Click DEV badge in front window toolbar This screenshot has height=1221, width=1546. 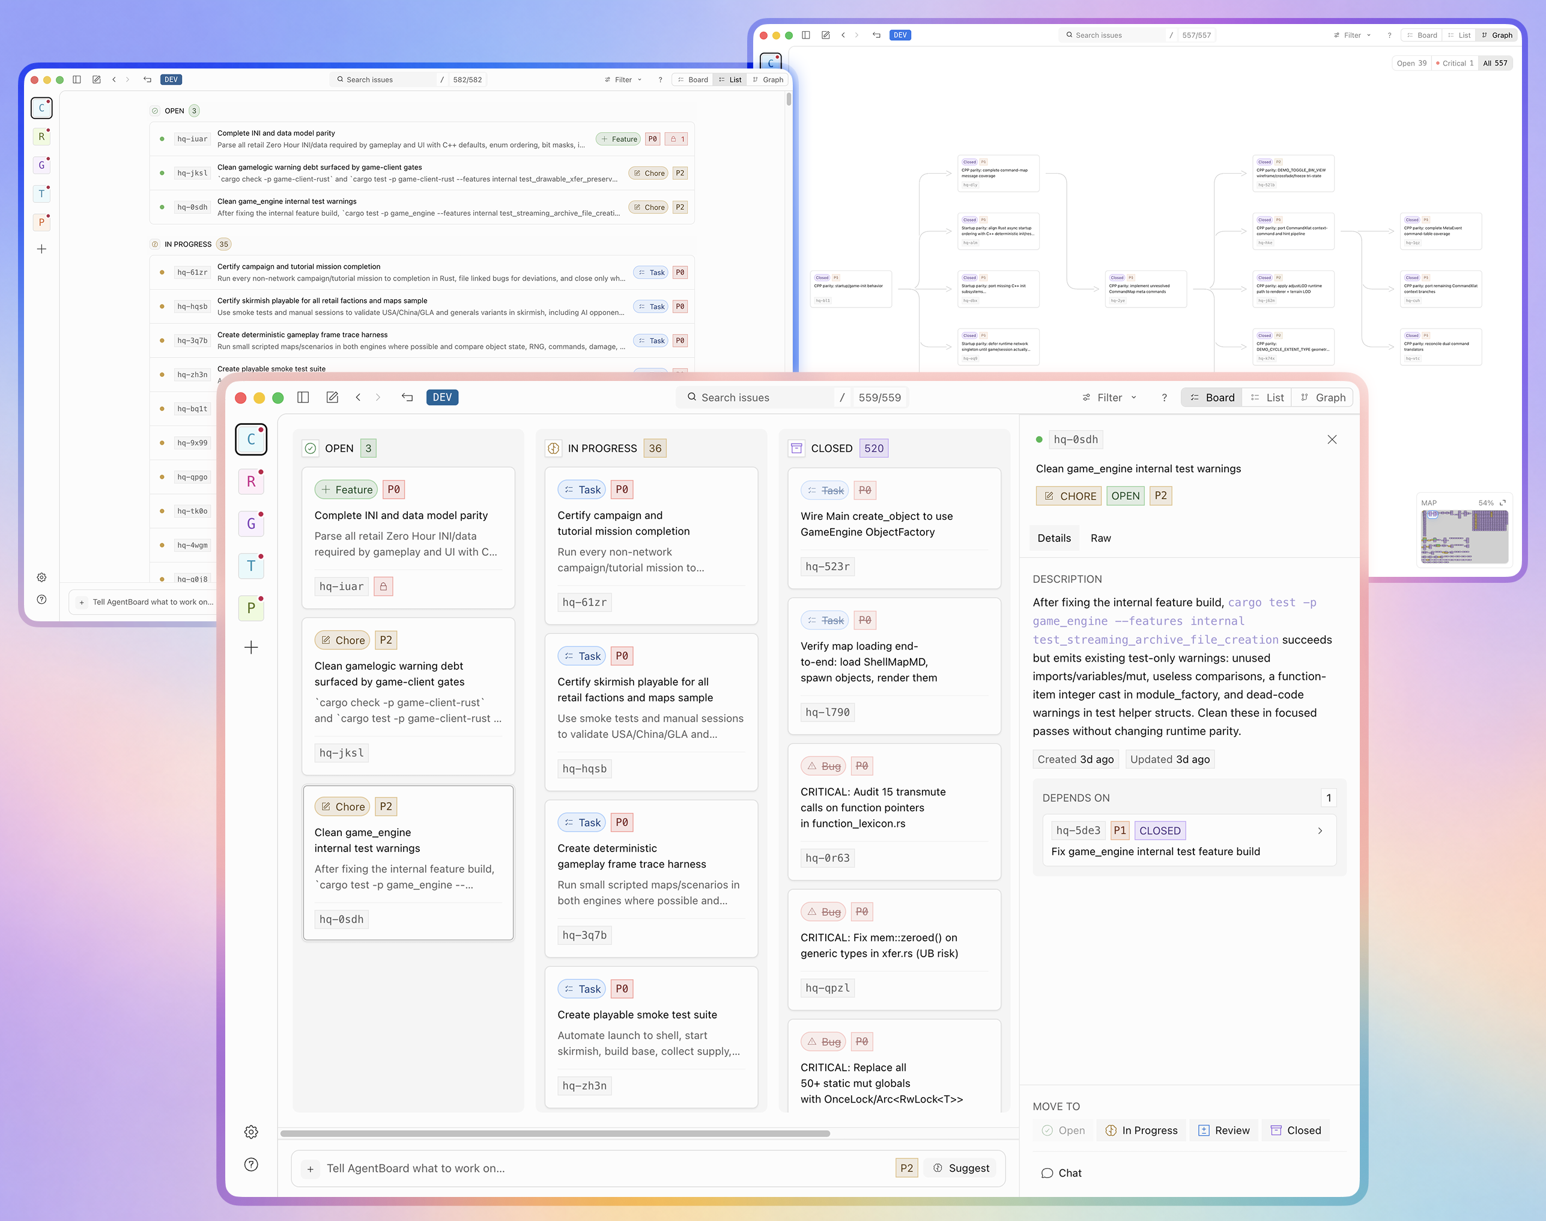point(442,397)
